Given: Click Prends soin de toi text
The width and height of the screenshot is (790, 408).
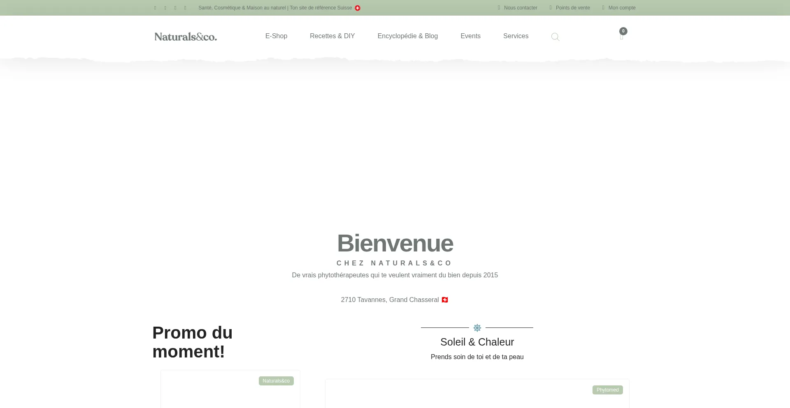Looking at the screenshot, I should click(x=477, y=357).
